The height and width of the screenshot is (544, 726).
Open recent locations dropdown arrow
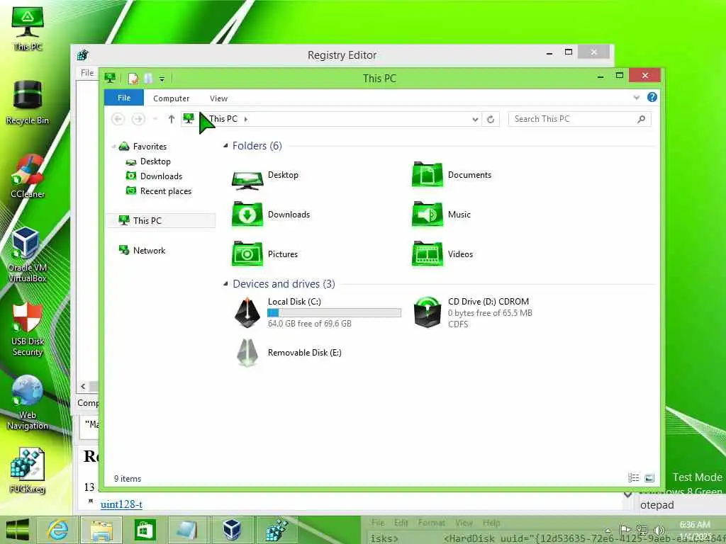[x=155, y=119]
